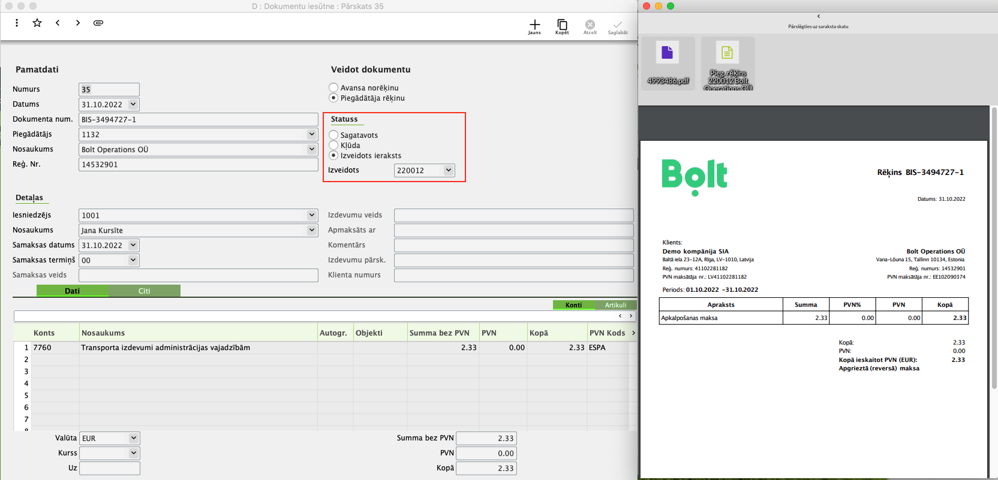The height and width of the screenshot is (480, 998).
Task: Click Apkalpošanas maksa row in invoice
Action: [814, 318]
